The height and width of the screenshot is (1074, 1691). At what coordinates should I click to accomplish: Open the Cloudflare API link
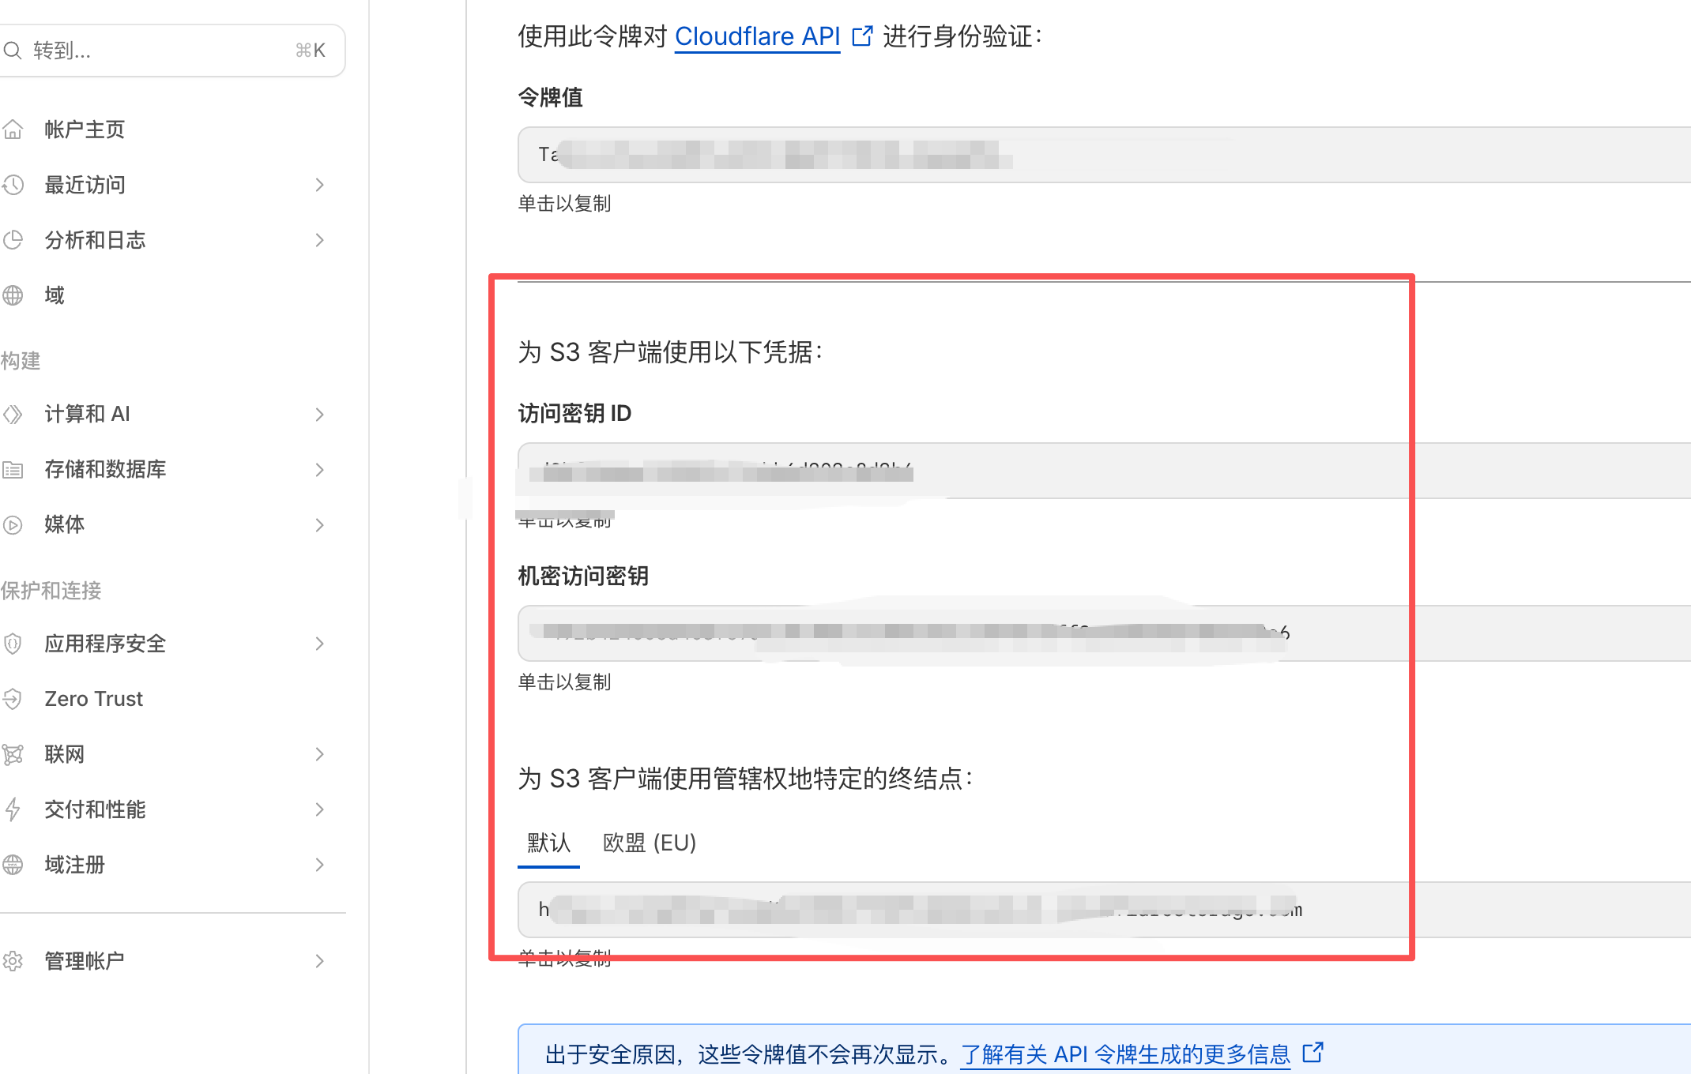757,36
